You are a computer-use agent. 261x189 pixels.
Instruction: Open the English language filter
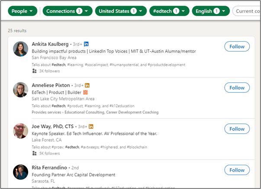211,11
